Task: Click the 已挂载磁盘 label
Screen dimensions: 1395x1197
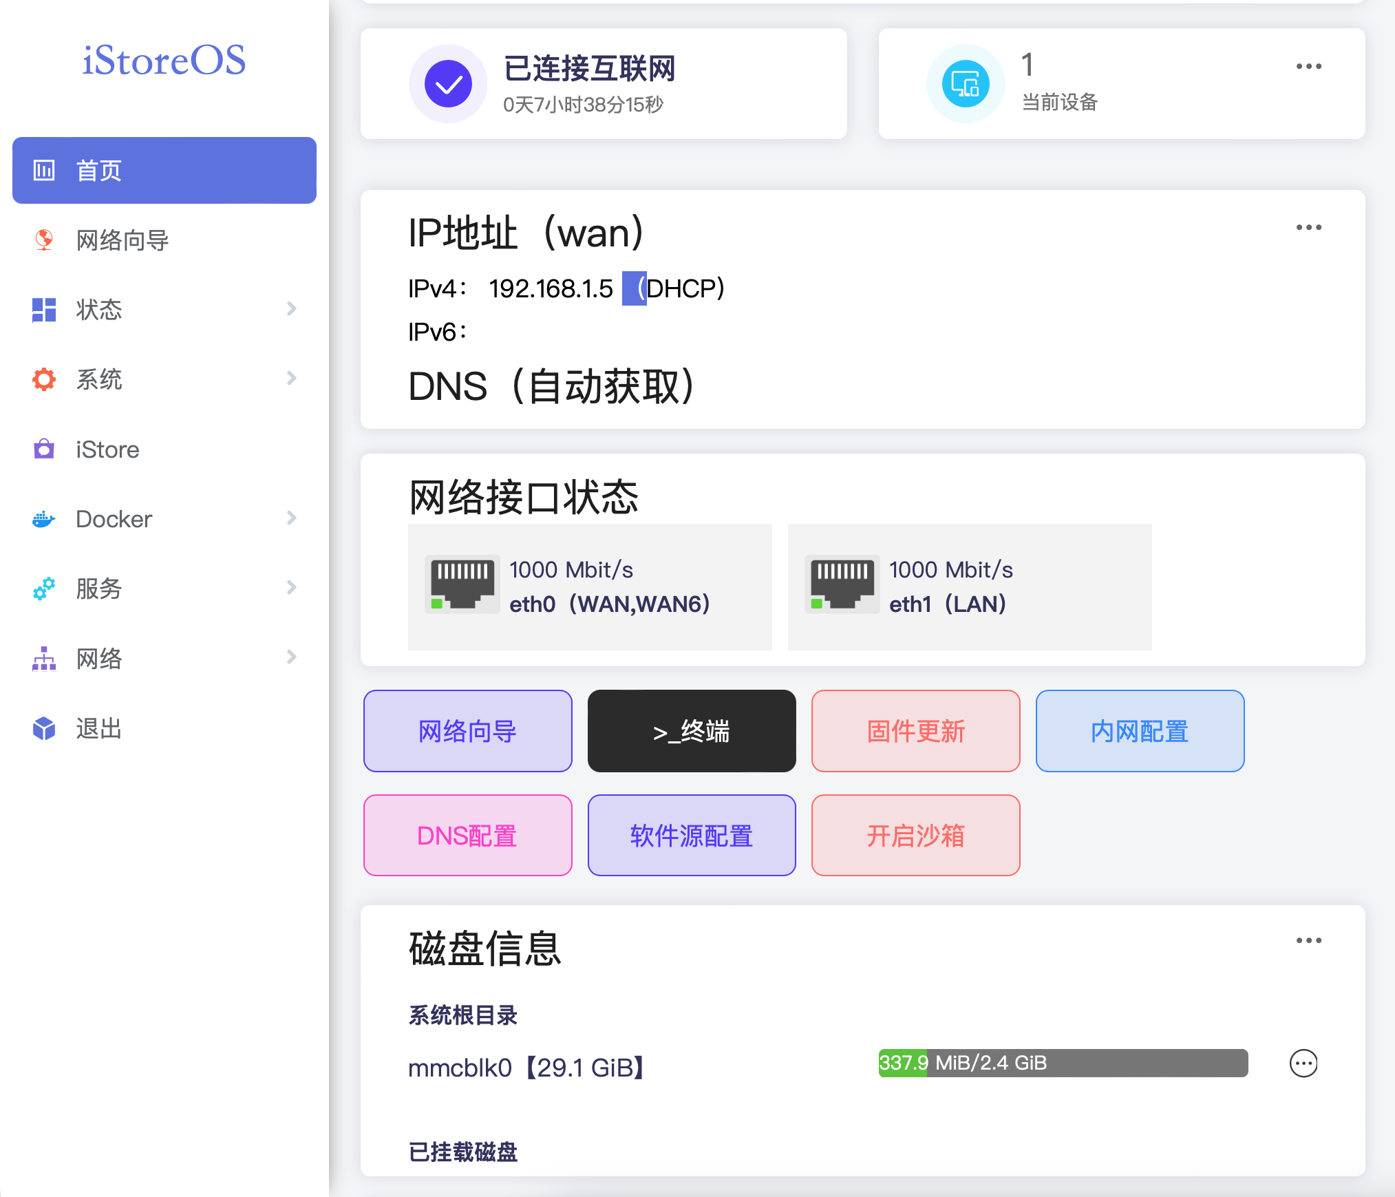Action: [462, 1152]
